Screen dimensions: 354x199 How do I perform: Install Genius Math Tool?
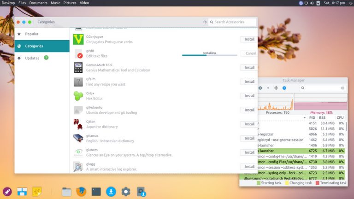248,67
